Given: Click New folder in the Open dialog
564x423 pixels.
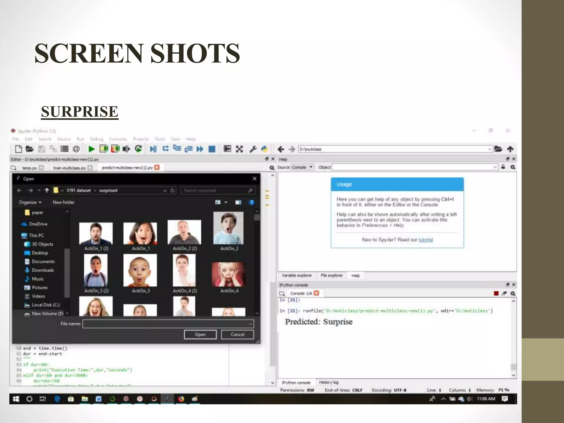Looking at the screenshot, I should (x=64, y=202).
